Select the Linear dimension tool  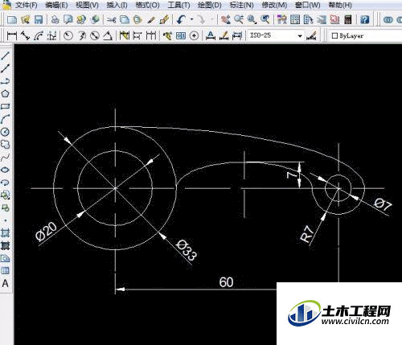click(12, 35)
